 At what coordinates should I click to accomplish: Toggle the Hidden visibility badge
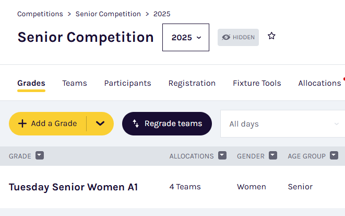(238, 37)
